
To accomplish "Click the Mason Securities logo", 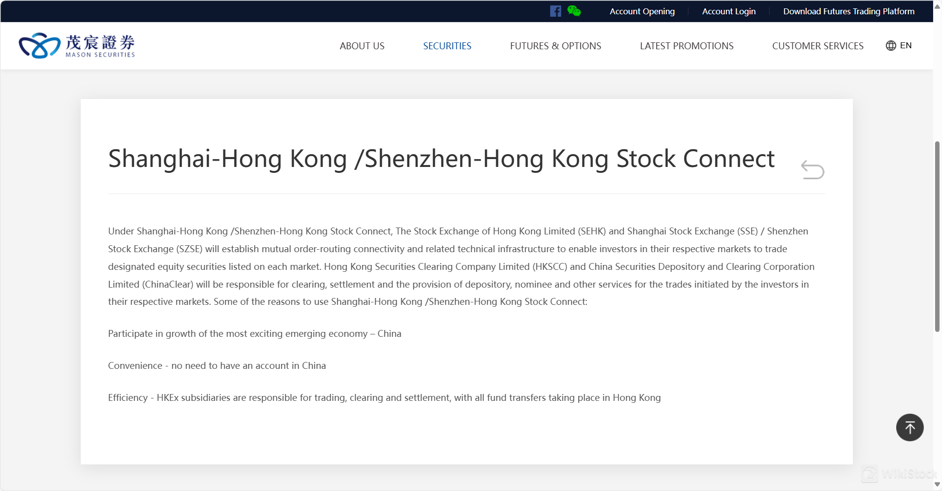I will point(77,46).
